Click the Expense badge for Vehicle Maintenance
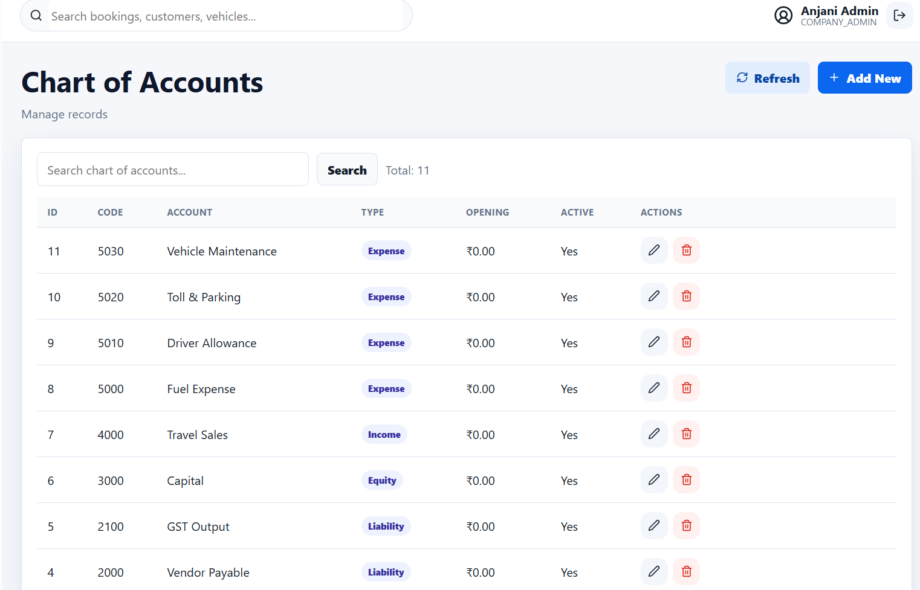The height and width of the screenshot is (590, 920). click(x=386, y=251)
